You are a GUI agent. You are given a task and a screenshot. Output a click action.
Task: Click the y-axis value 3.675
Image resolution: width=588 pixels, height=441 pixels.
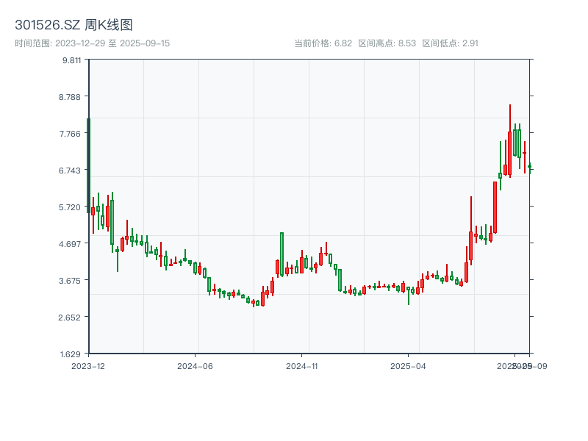[70, 281]
